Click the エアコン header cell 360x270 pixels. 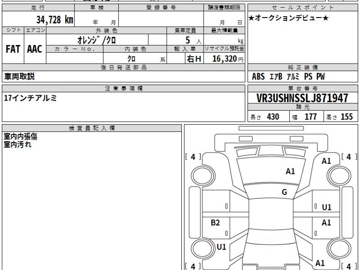coord(35,30)
